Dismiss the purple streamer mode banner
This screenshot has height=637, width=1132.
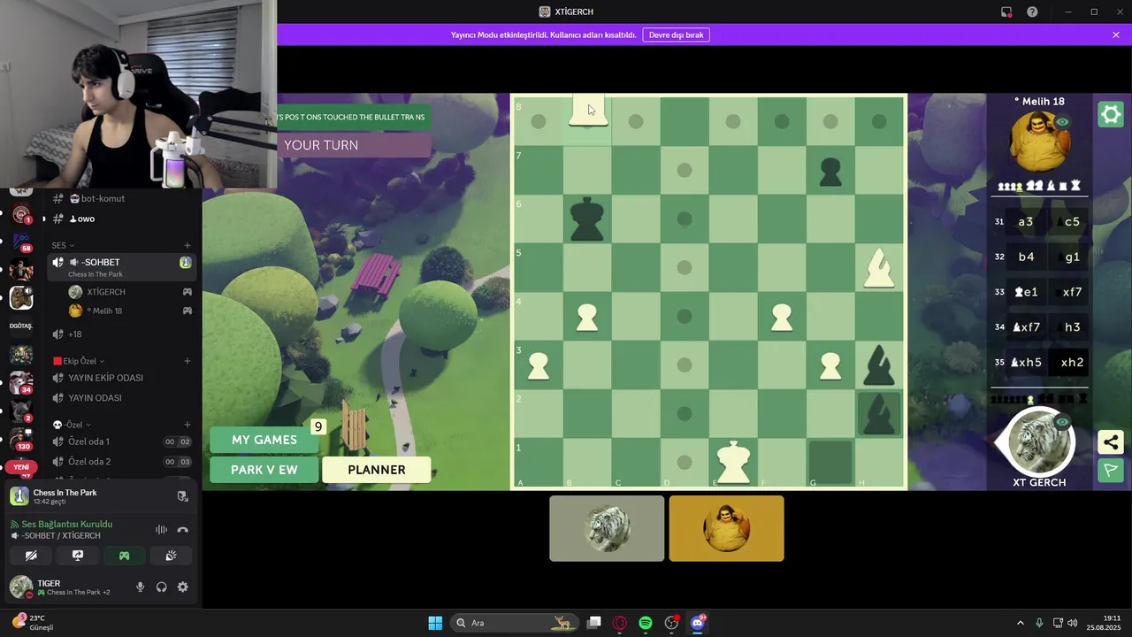(1116, 35)
